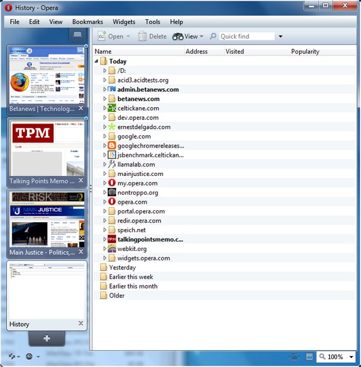Click the Delete trash icon
This screenshot has width=361, height=367.
click(x=143, y=36)
